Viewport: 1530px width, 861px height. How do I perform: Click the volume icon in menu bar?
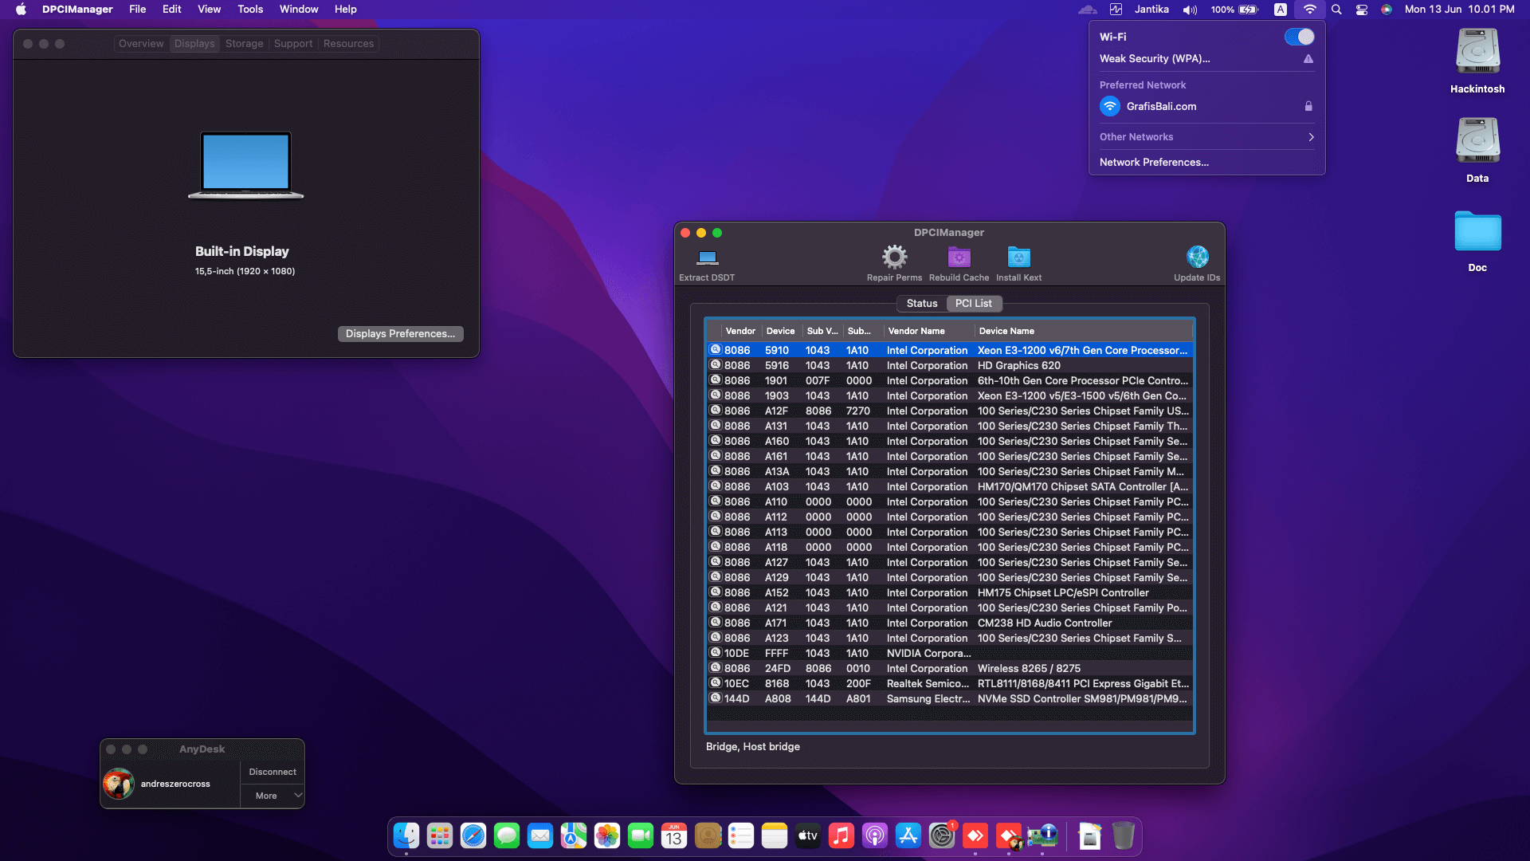(x=1190, y=10)
